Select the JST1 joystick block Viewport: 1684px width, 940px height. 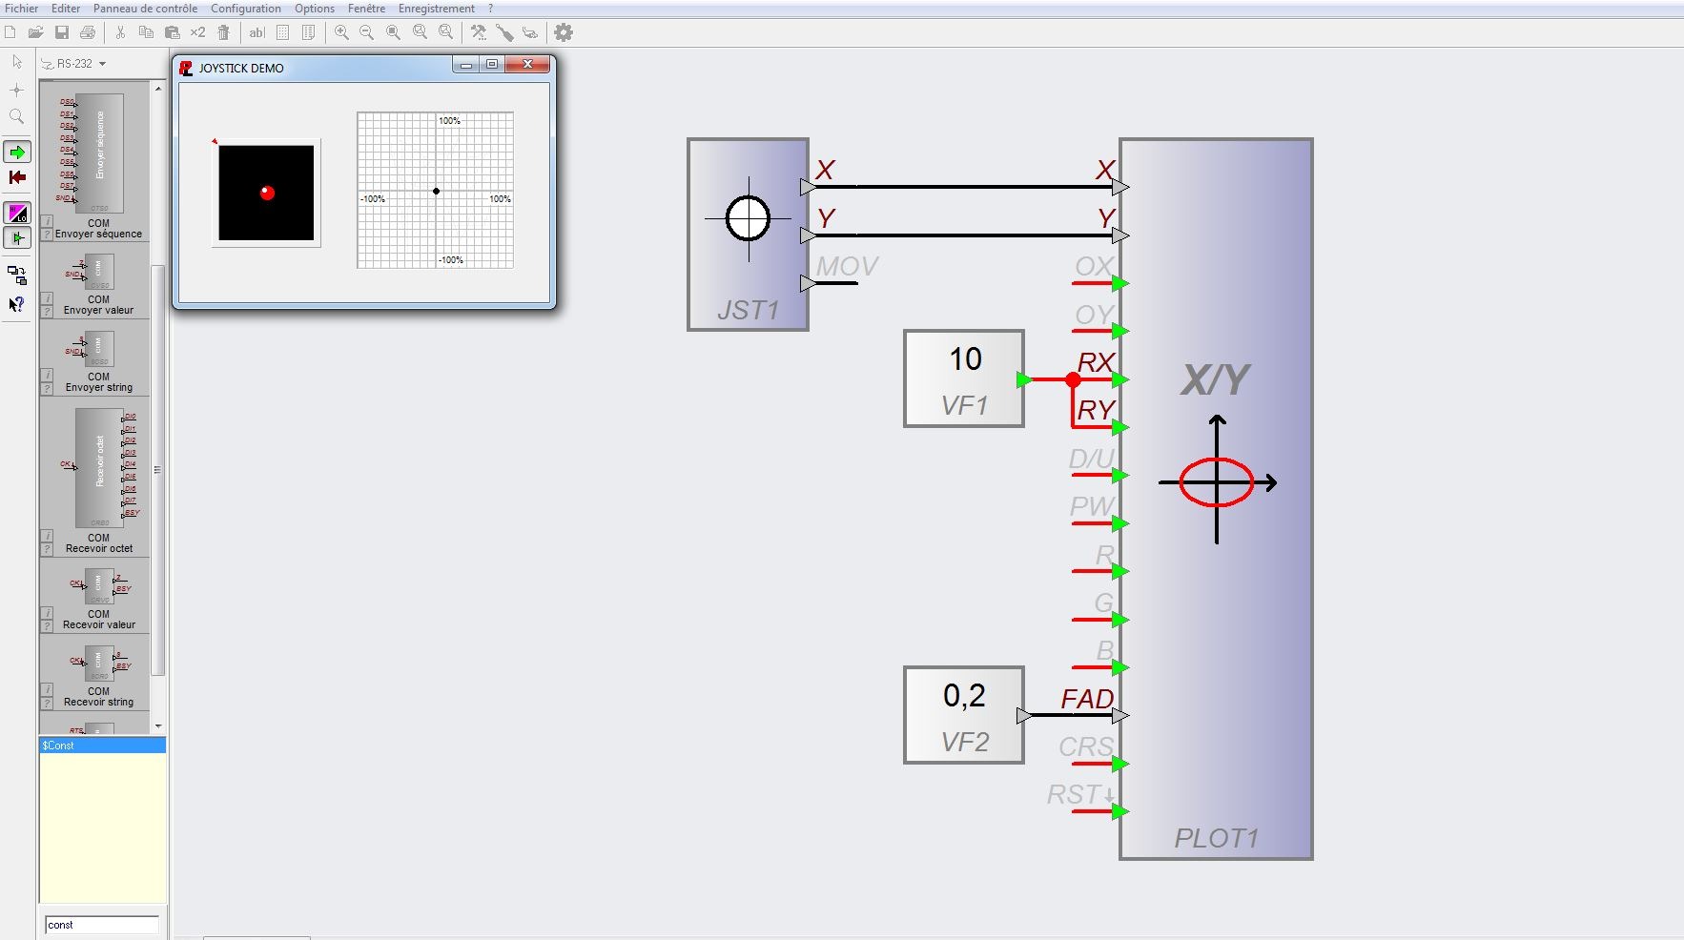[x=749, y=235]
